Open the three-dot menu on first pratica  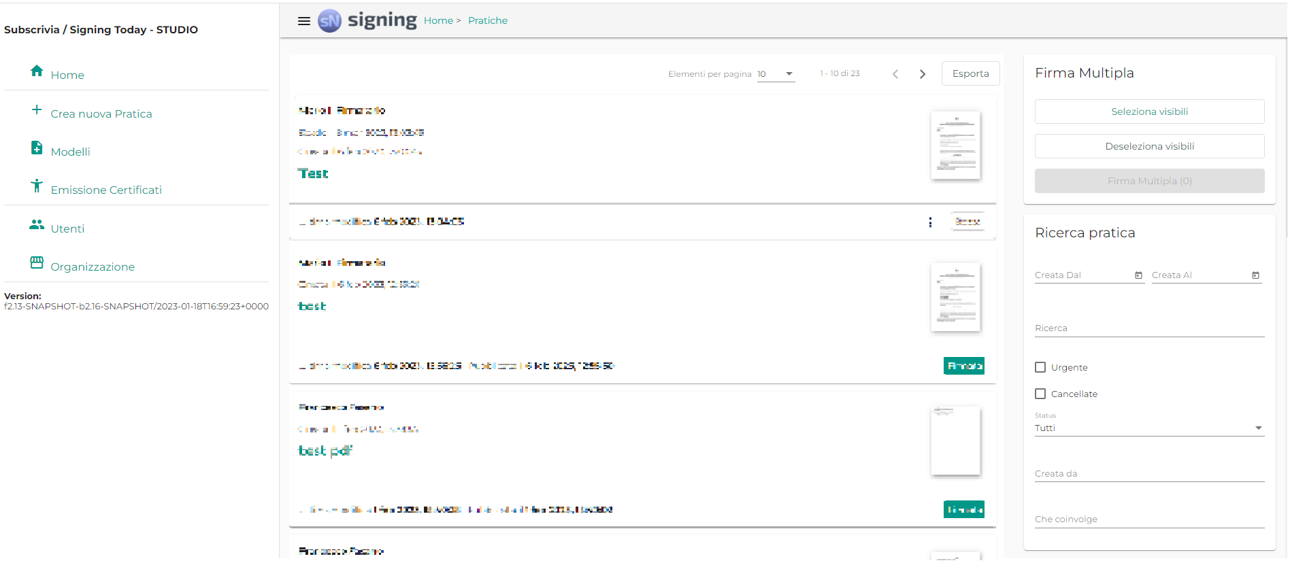coord(930,222)
